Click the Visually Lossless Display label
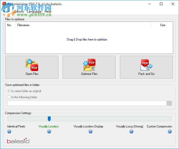 pos(88,126)
